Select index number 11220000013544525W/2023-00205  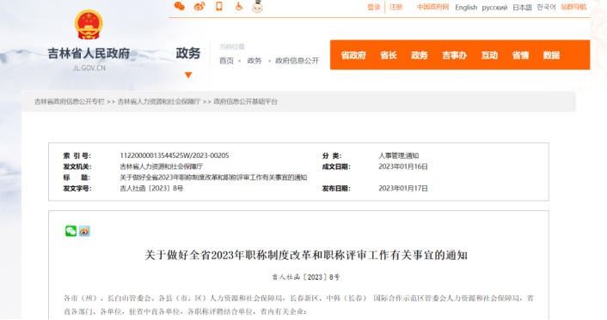click(x=175, y=156)
